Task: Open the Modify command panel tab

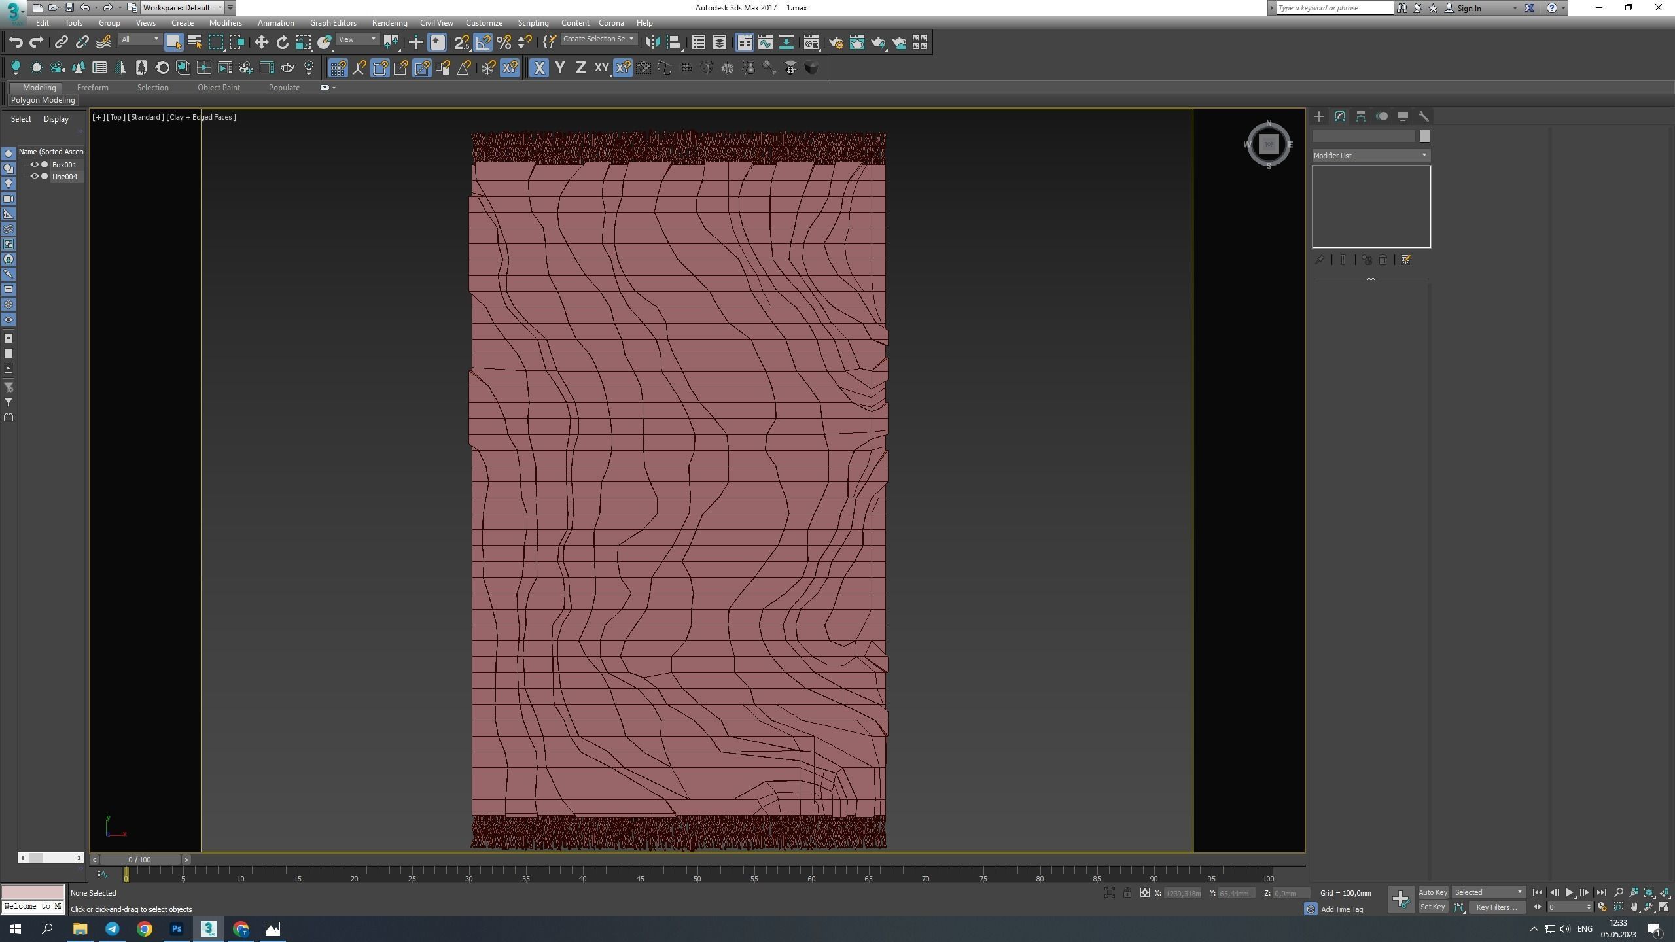Action: pos(1340,116)
